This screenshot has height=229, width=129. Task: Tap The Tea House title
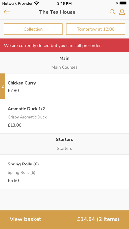click(x=57, y=12)
